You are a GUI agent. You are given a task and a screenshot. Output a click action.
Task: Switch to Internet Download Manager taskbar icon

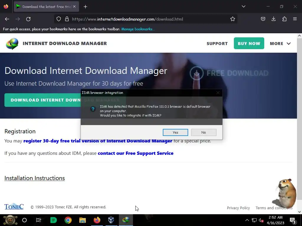(126, 220)
